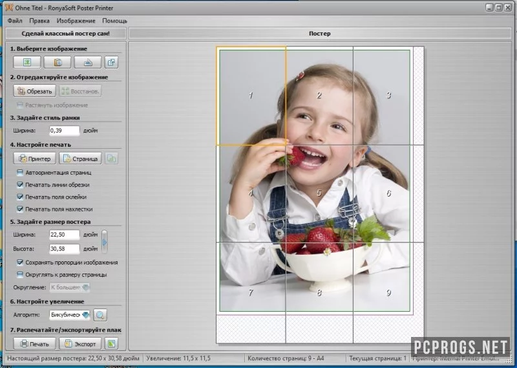Toggle Сохранять пропорции изображения checkbox
The image size is (517, 368).
(x=20, y=263)
